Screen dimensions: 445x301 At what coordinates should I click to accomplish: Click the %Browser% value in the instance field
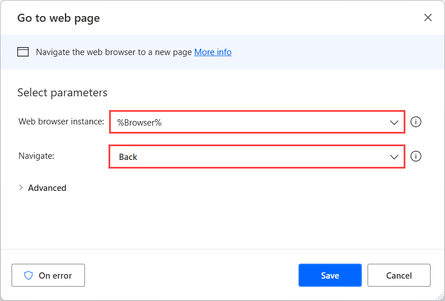(x=140, y=123)
